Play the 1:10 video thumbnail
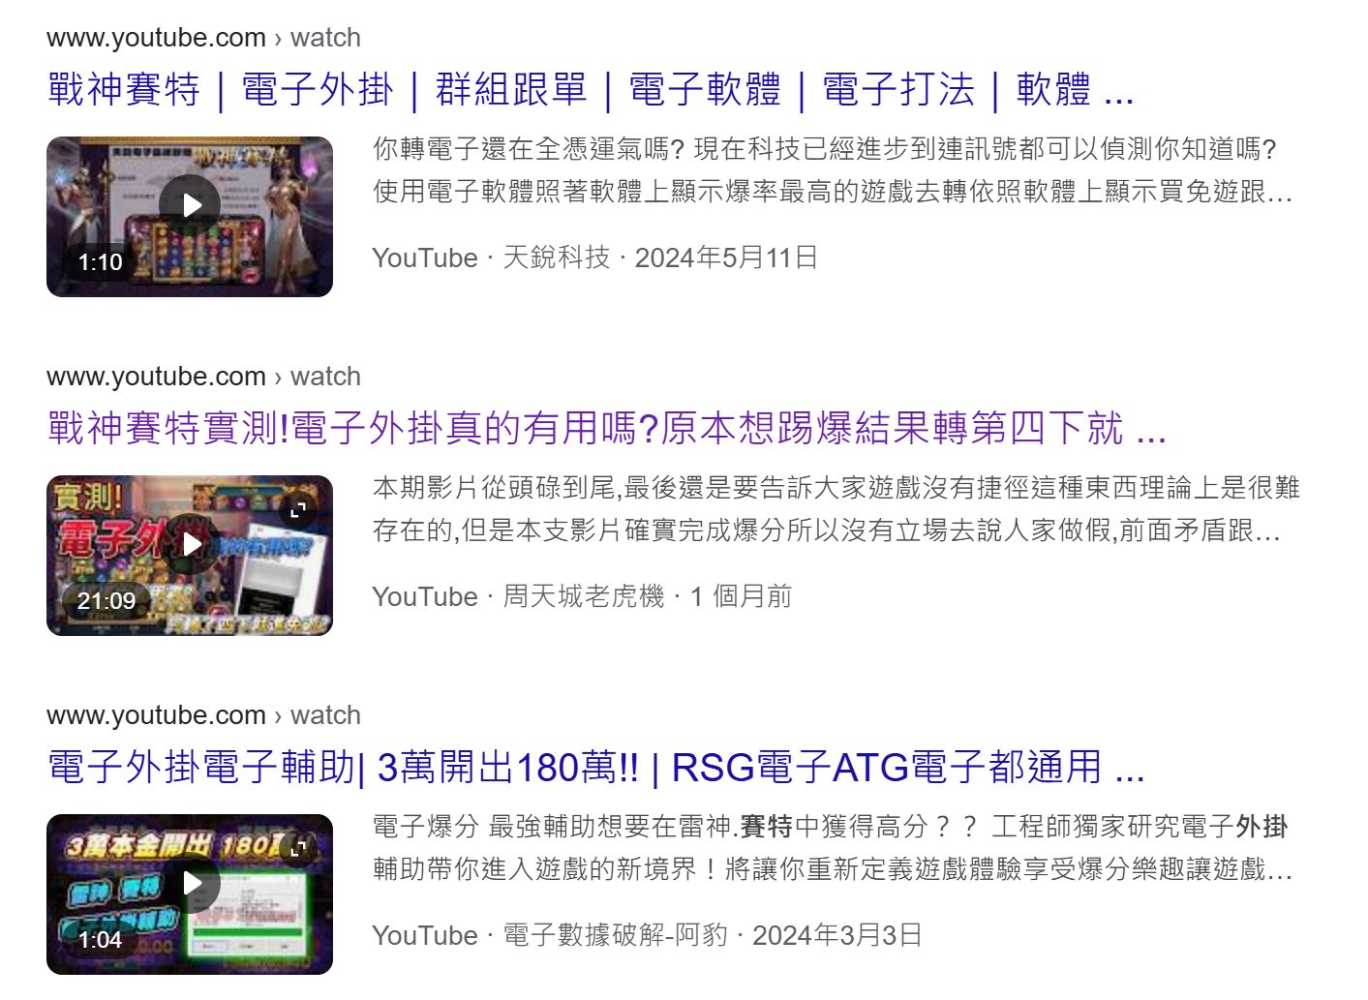 click(x=190, y=217)
